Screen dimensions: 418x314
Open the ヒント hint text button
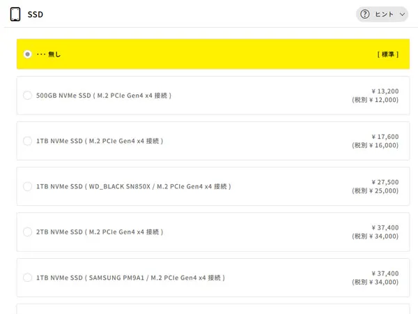point(384,14)
